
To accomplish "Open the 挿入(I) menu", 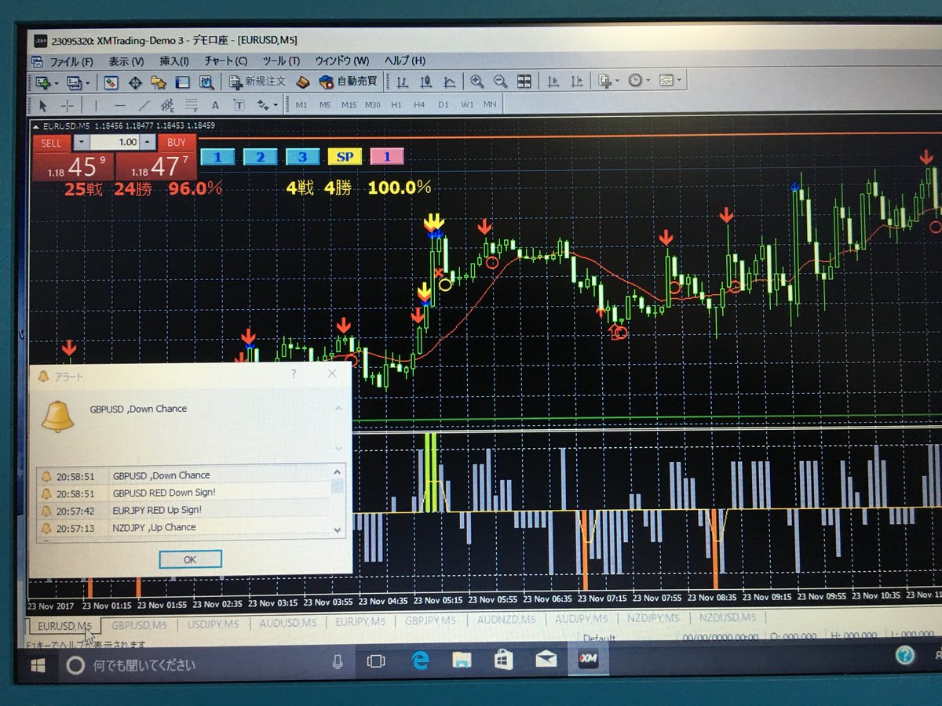I will 173,61.
